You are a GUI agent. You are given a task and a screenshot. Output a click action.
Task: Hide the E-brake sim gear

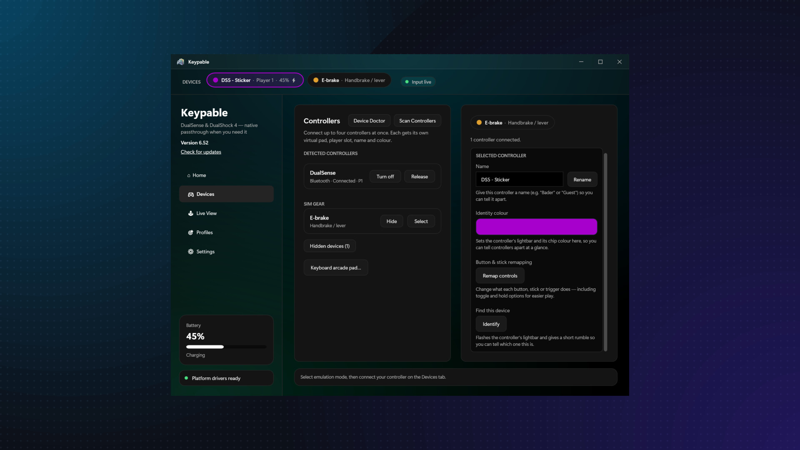coord(391,221)
